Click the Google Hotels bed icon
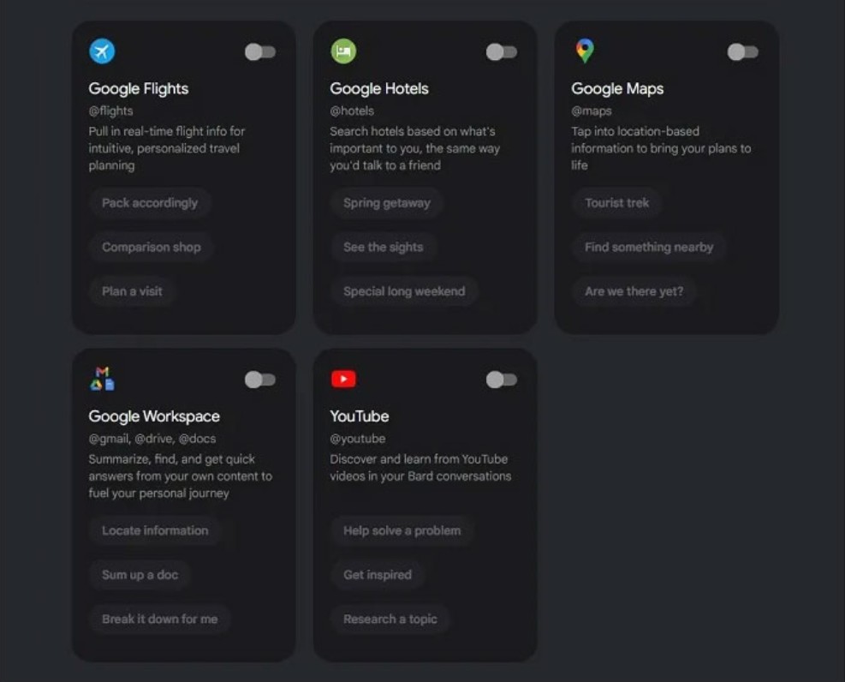845x682 pixels. 343,51
